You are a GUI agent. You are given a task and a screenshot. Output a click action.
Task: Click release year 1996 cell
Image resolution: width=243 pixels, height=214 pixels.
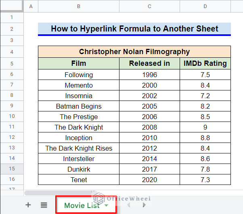[x=149, y=75]
